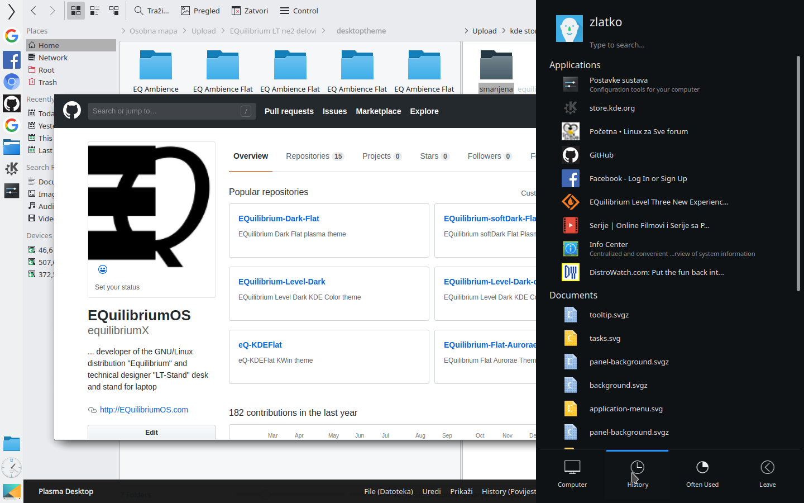Go forward in Dolphin file manager
Viewport: 804px width, 503px height.
coord(52,11)
